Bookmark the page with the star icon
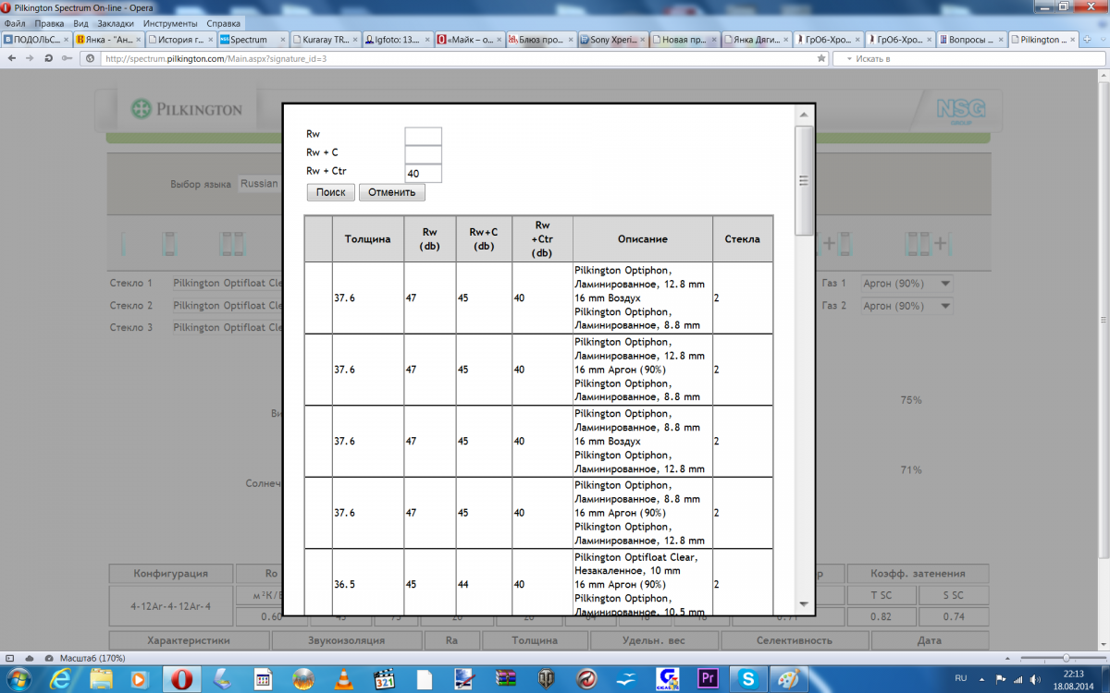 [821, 58]
